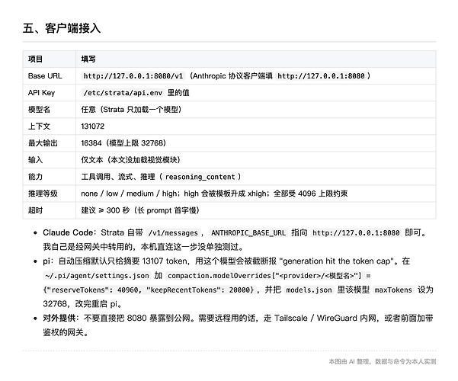Click the code 'ANTHROPIC_BASE_URL'
The width and height of the screenshot is (458, 381).
pyautogui.click(x=248, y=233)
